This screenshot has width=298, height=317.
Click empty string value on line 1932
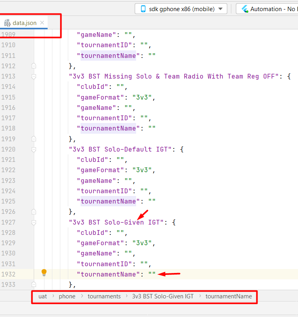pos(152,273)
